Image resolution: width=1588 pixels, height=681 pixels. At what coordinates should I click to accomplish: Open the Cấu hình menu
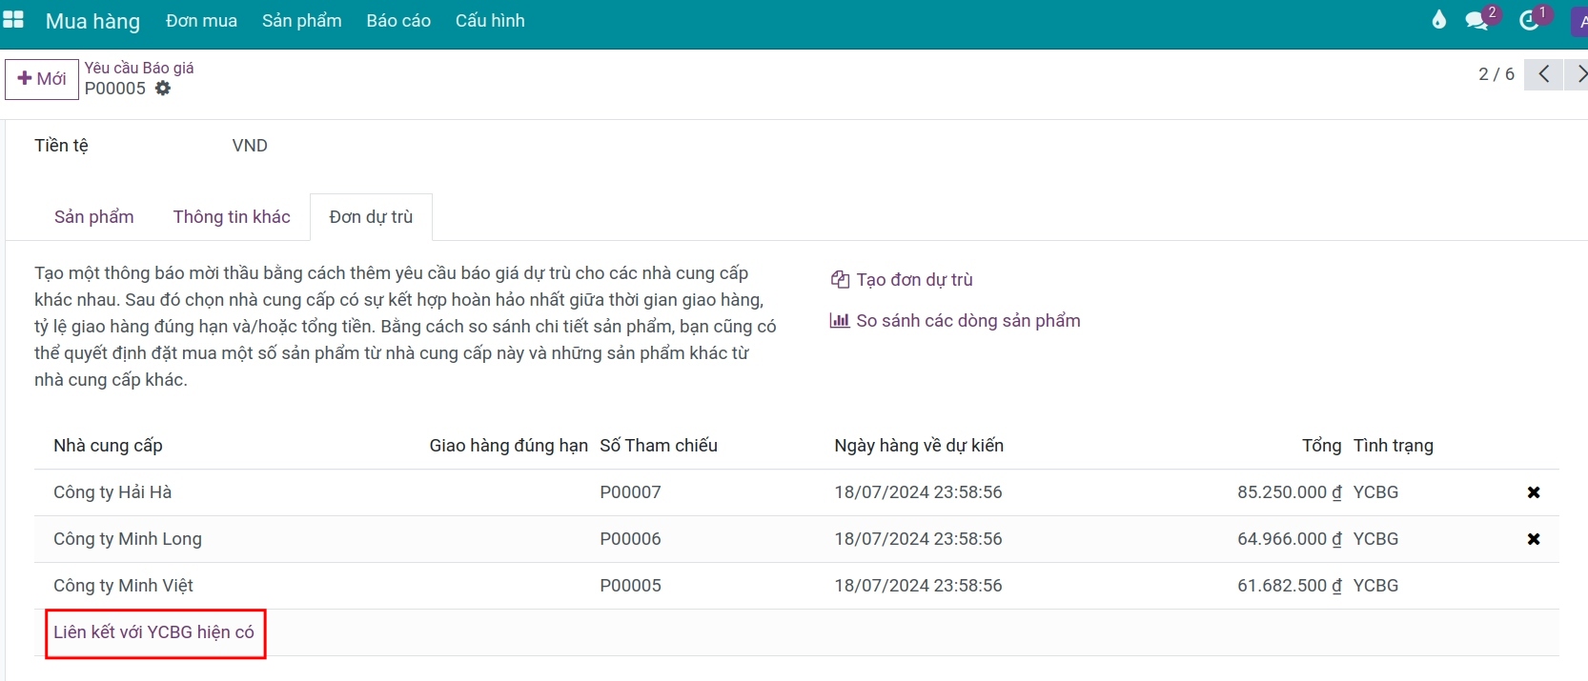pyautogui.click(x=490, y=21)
